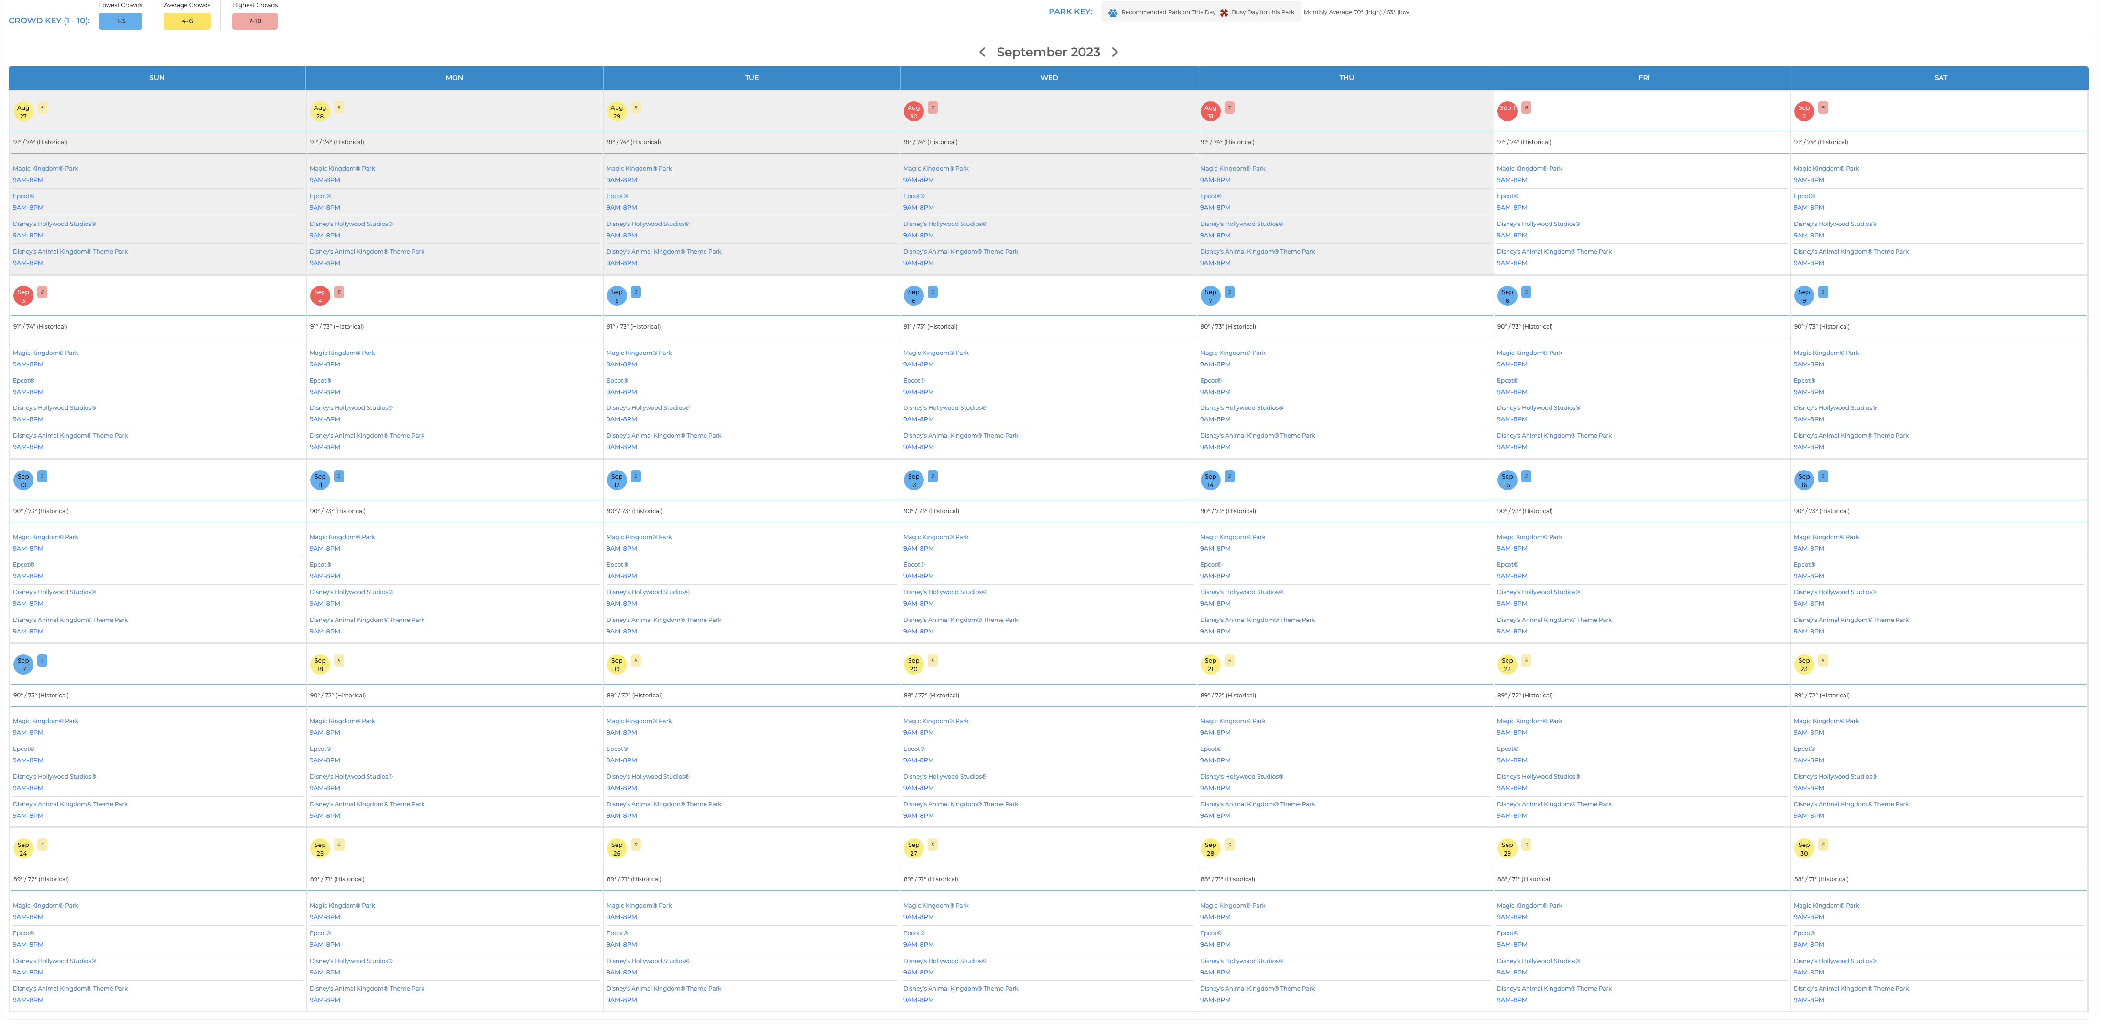Advance to next month with right chevron

[x=1114, y=52]
